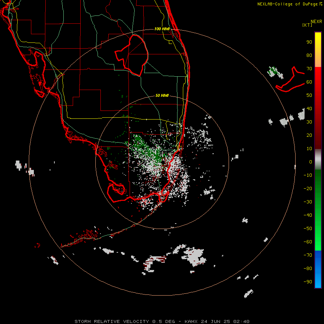The width and height of the screenshot is (324, 324).
Task: Click the -20 scale value
Action: (x=308, y=188)
